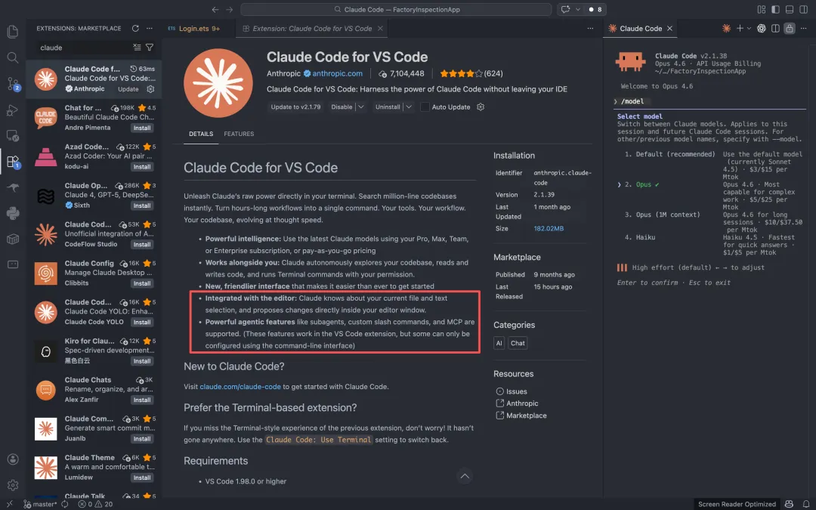
Task: Click the extensions search input field
Action: pos(83,48)
